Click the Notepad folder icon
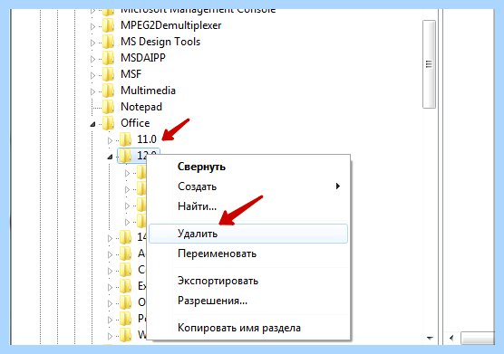 (x=108, y=107)
